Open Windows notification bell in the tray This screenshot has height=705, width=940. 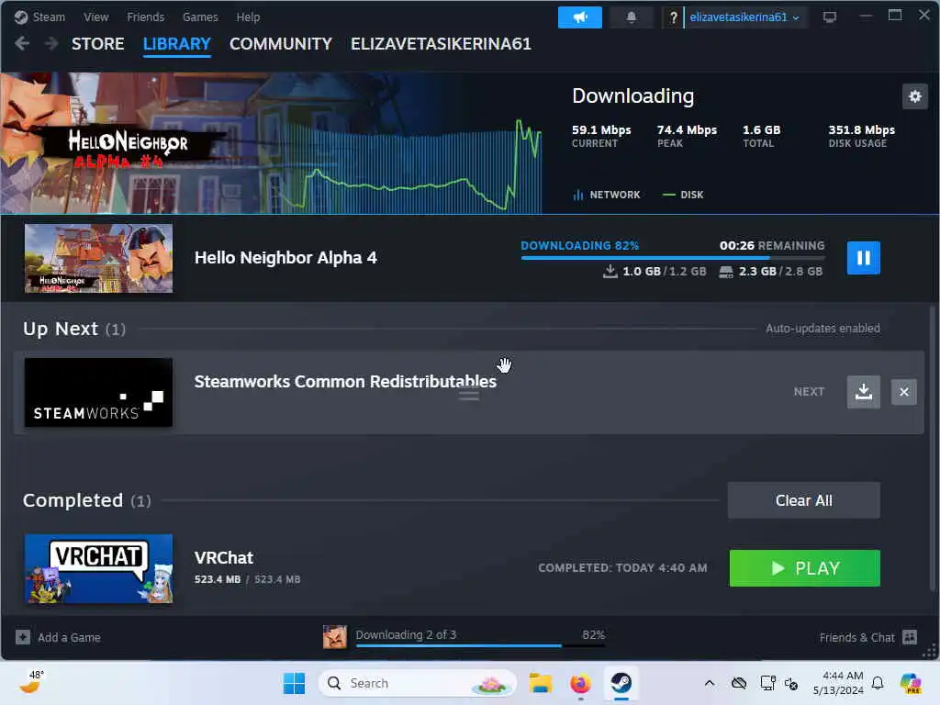(x=878, y=683)
